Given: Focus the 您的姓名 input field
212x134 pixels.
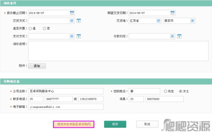Looking at the screenshot, I should click(145, 91).
